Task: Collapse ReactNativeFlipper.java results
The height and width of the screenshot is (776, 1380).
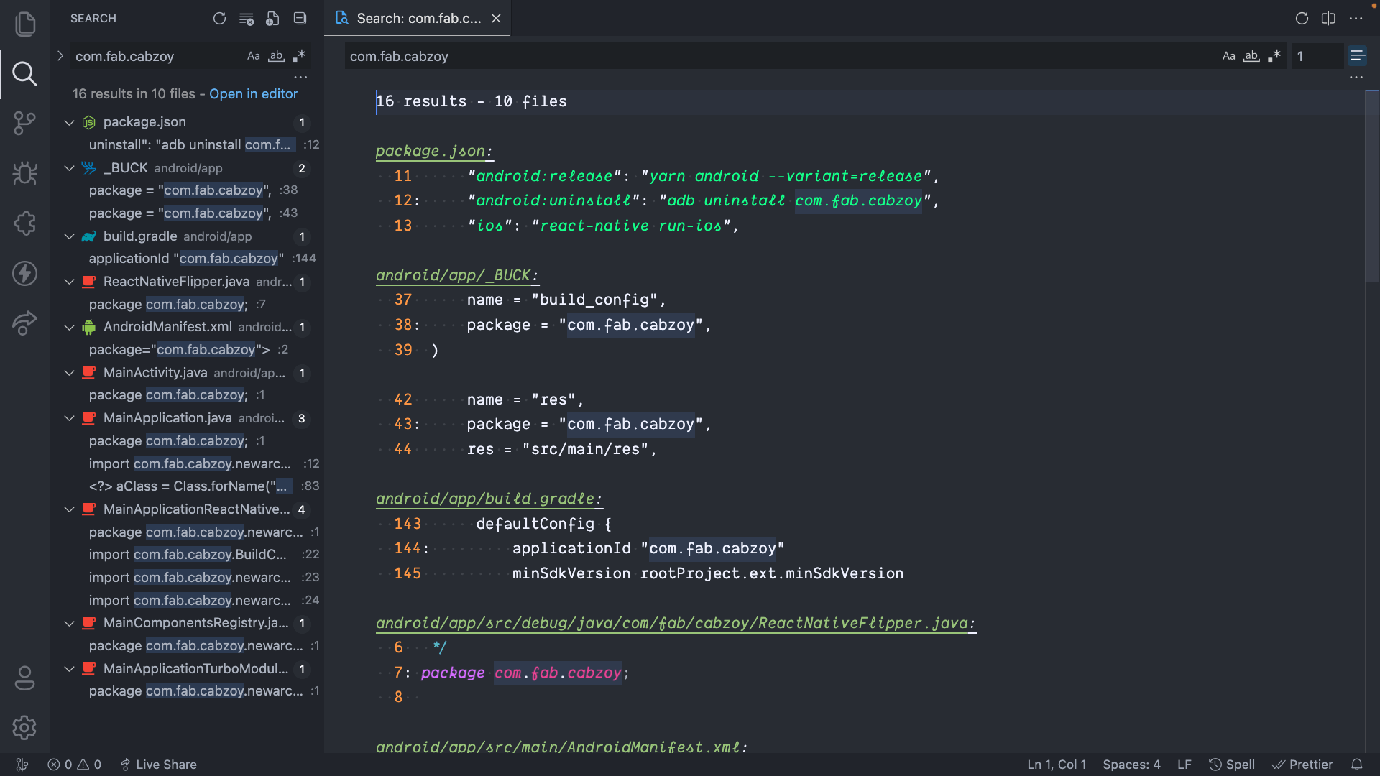Action: 69,282
